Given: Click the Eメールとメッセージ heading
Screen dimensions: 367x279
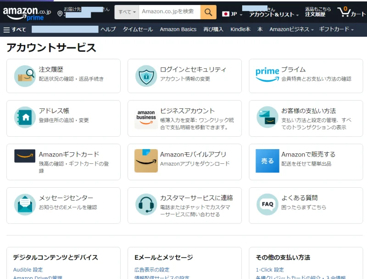Looking at the screenshot, I should tap(164, 257).
